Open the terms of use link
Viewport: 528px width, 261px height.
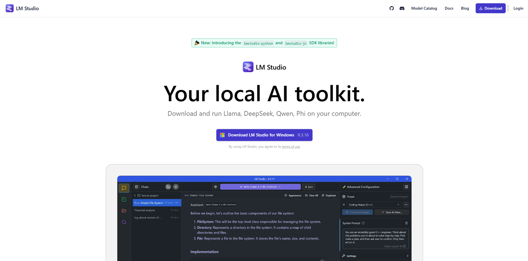coord(291,147)
